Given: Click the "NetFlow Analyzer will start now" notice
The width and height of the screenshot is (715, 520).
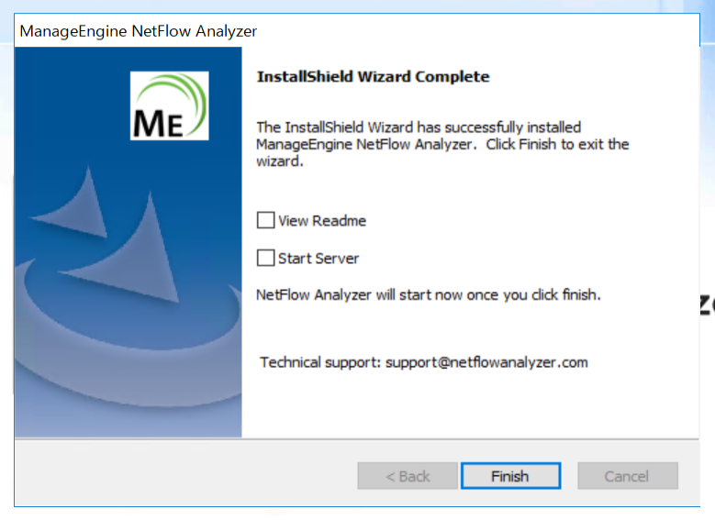Looking at the screenshot, I should (x=429, y=295).
